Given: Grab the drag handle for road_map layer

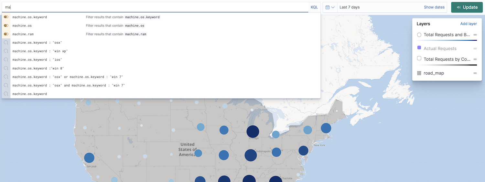Looking at the screenshot, I should (475, 73).
